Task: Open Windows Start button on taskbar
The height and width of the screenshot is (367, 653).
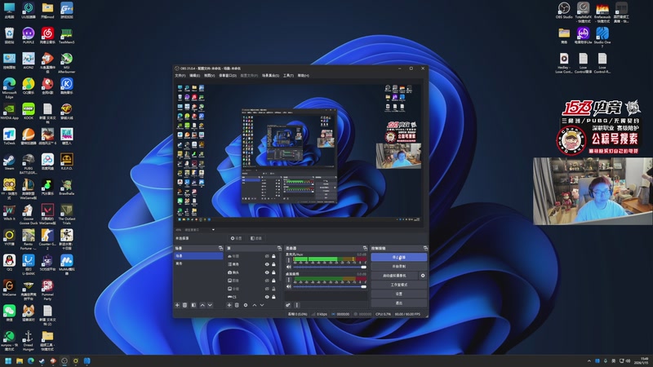Action: [8, 360]
